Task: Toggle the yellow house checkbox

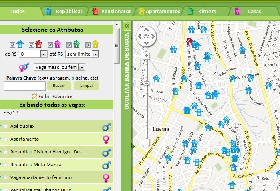Action: click(x=88, y=44)
